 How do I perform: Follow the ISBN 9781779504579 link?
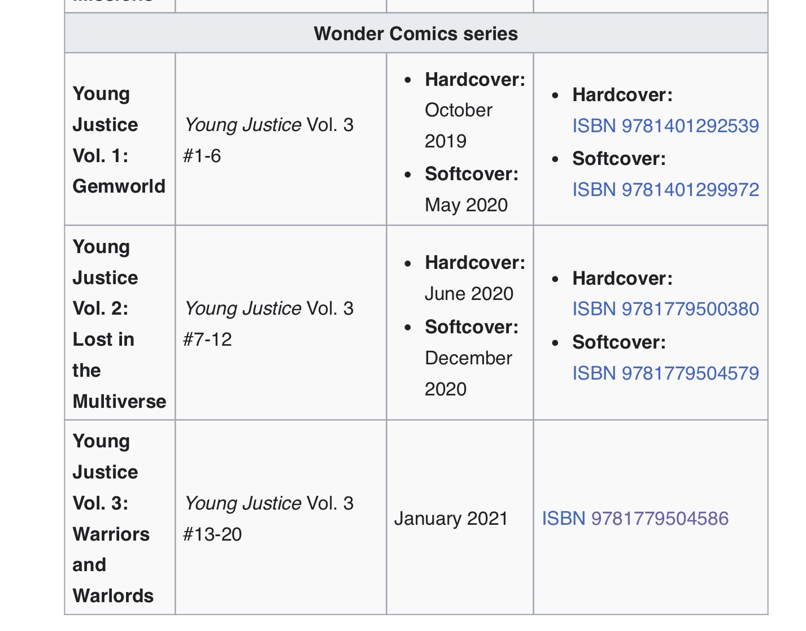(665, 373)
